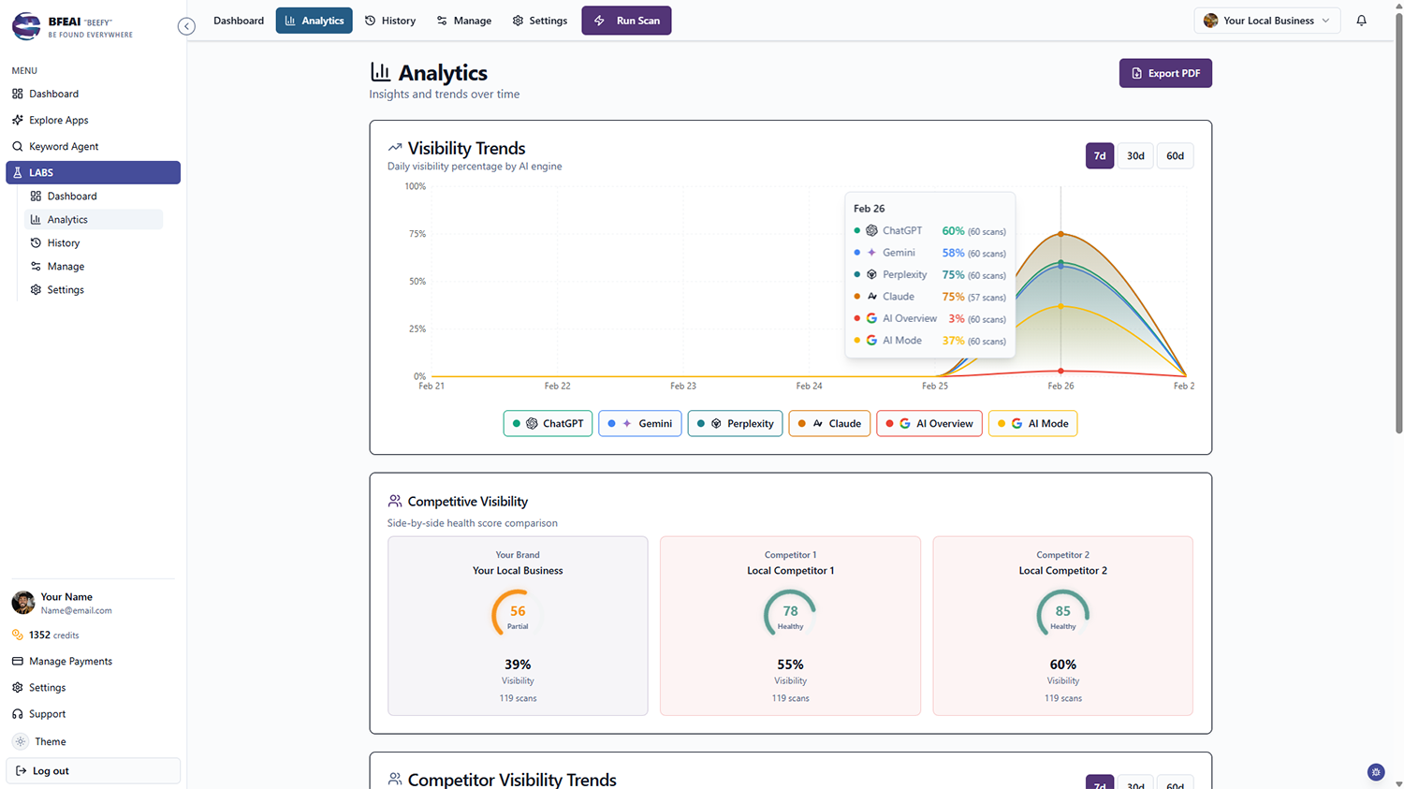Toggle AI Overview series in legend
This screenshot has height=789, width=1404.
coord(929,423)
